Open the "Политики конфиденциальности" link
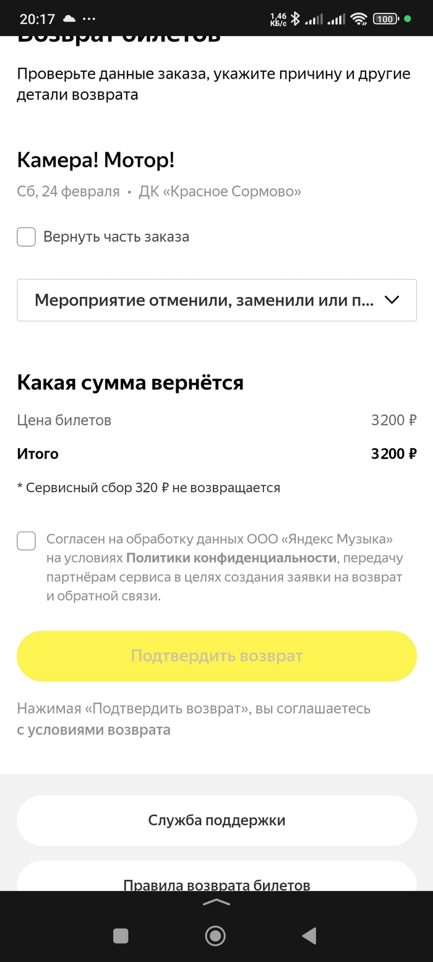433x962 pixels. point(231,558)
